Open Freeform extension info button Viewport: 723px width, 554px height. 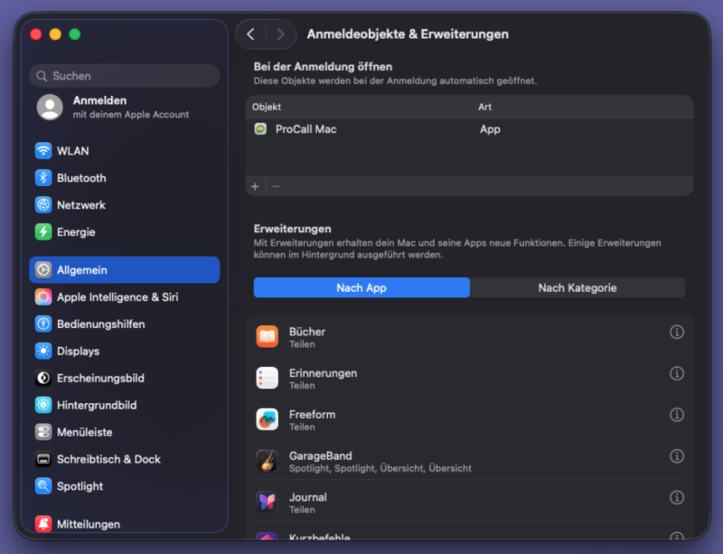676,415
